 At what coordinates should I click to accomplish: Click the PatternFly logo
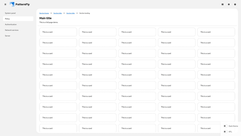tap(20, 4)
